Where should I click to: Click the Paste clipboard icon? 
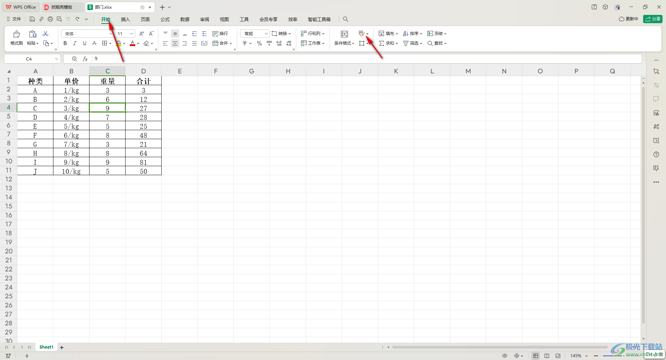point(33,34)
